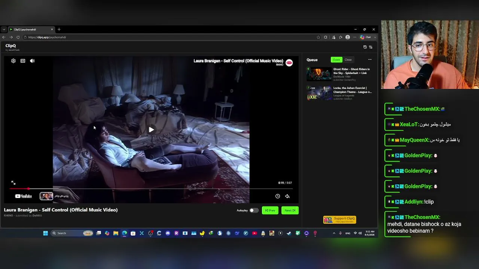This screenshot has height=269, width=479.
Task: Open the video player settings gear
Action: point(13,61)
